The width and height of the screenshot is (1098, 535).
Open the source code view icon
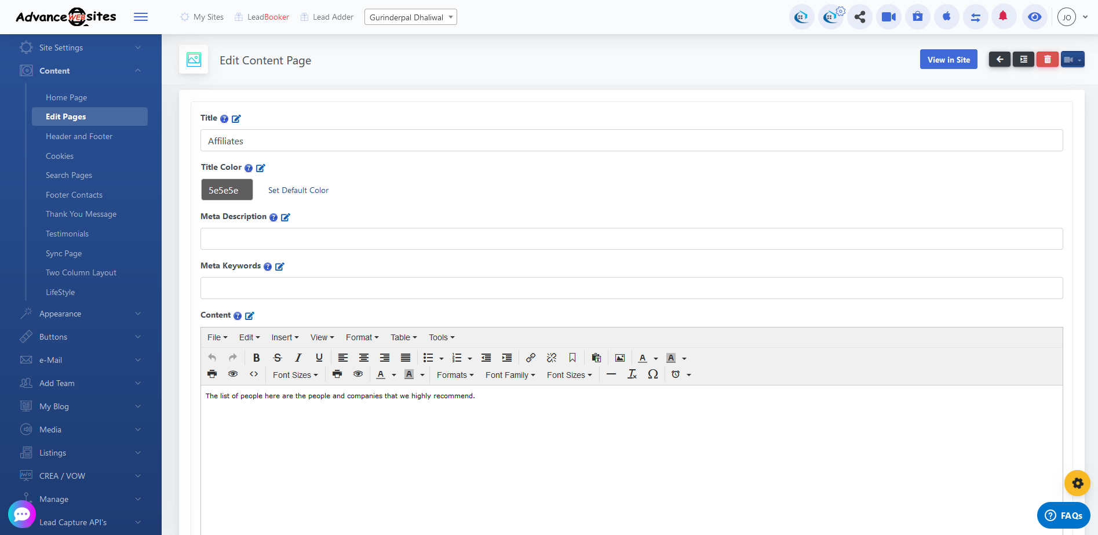(x=254, y=374)
